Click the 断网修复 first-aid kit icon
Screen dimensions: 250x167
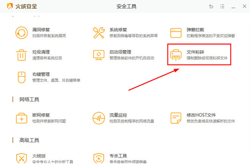point(21,118)
